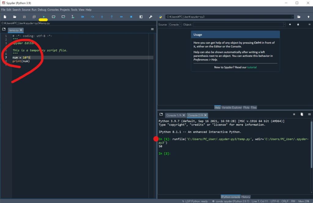The width and height of the screenshot is (313, 203).
Task: Select the temp.py editor tab
Action: pyautogui.click(x=14, y=30)
